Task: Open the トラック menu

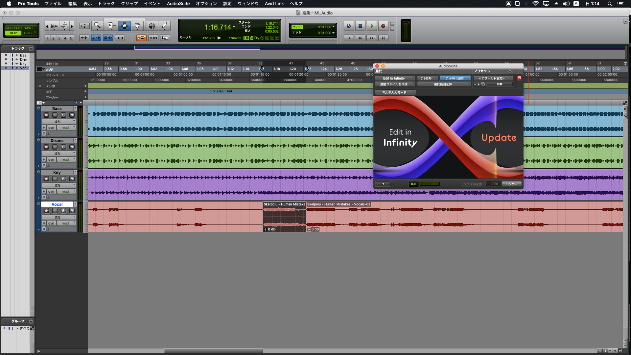Action: pyautogui.click(x=106, y=4)
